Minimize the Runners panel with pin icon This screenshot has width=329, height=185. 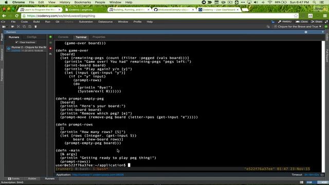(323, 32)
